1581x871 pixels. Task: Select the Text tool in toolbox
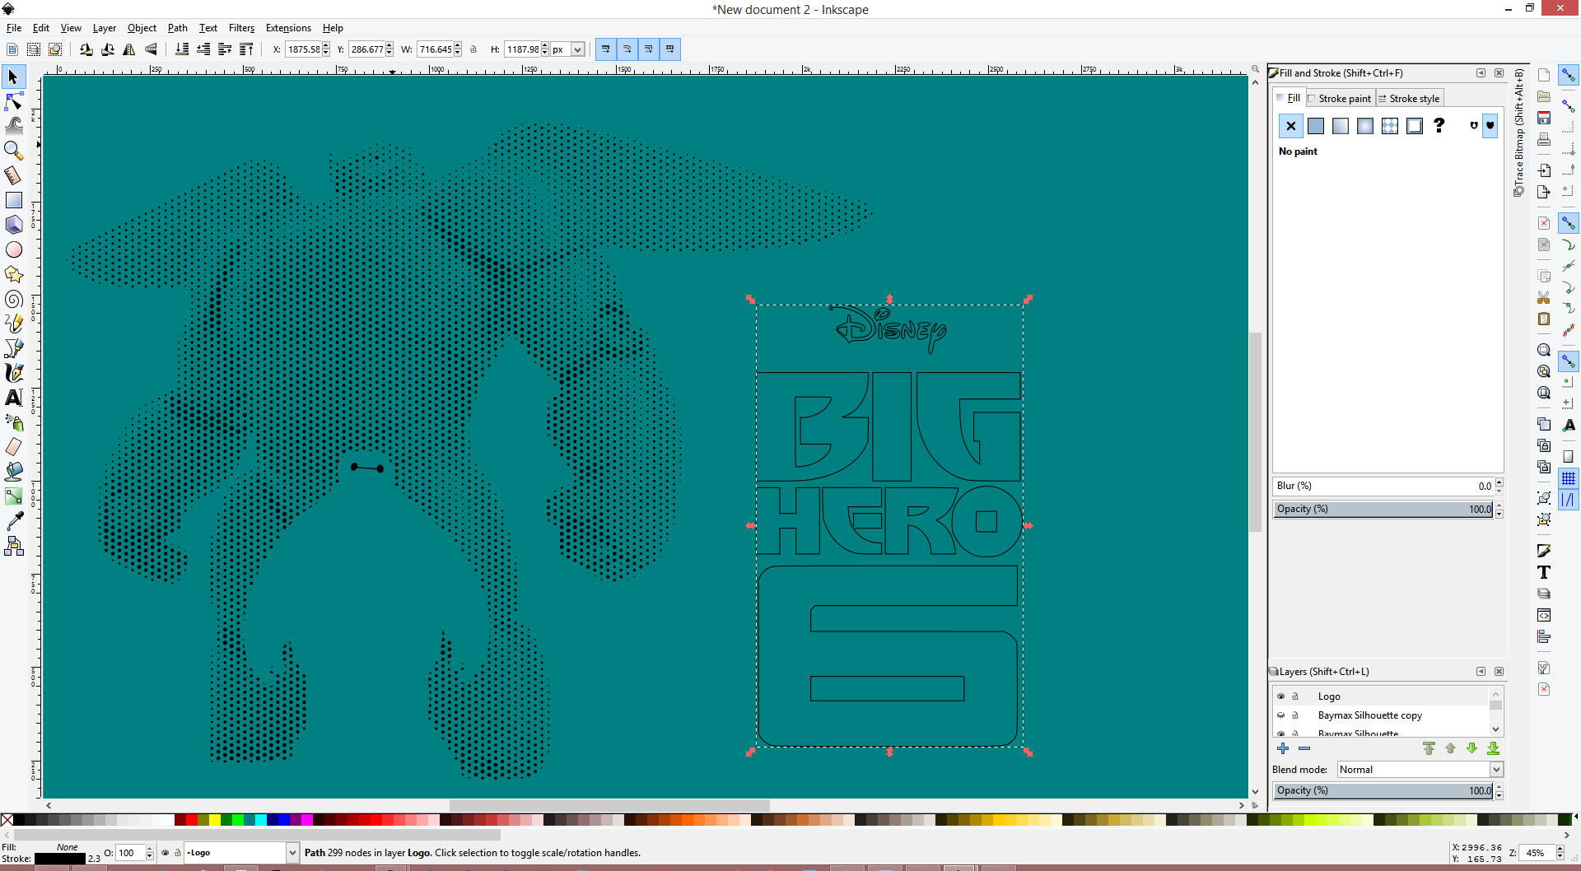[x=13, y=398]
